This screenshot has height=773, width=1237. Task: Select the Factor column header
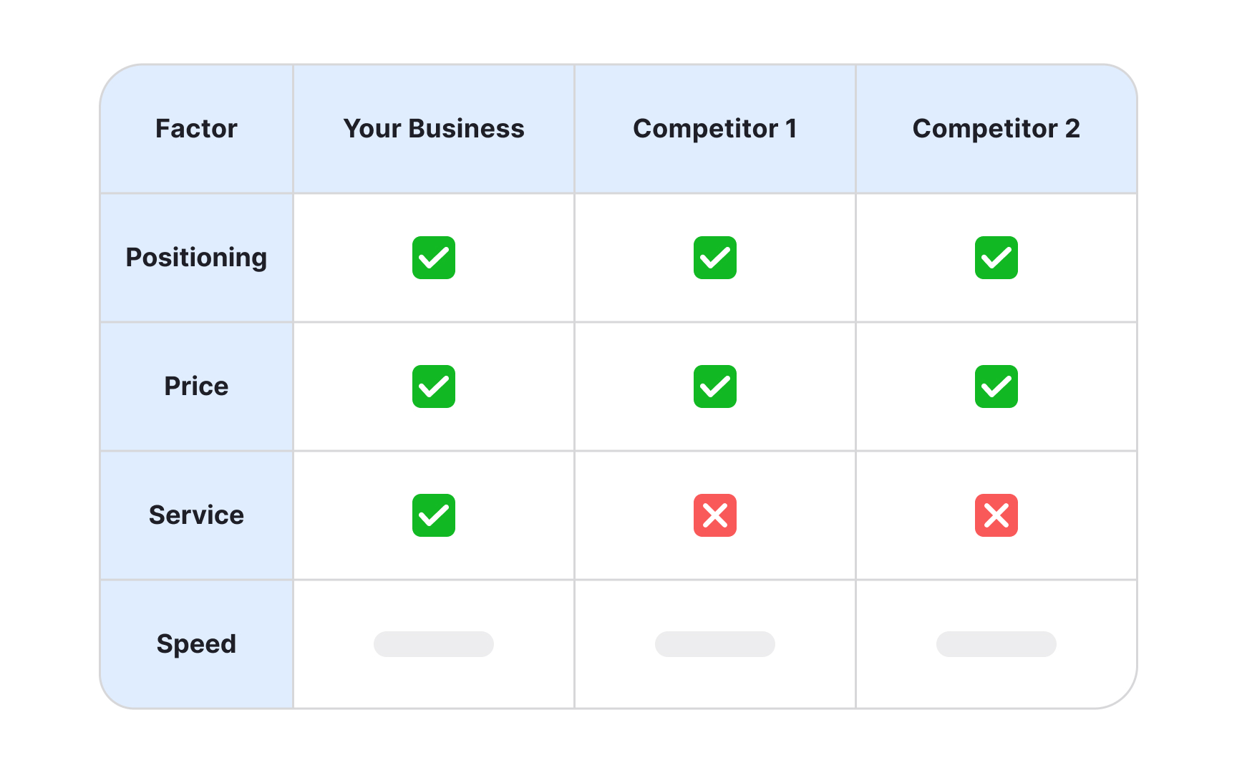[196, 129]
